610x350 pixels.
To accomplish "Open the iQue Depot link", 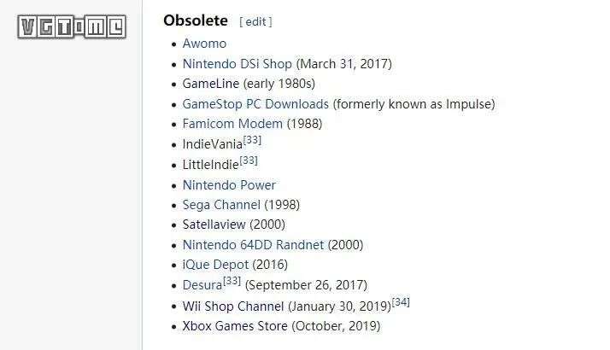I will [x=215, y=265].
